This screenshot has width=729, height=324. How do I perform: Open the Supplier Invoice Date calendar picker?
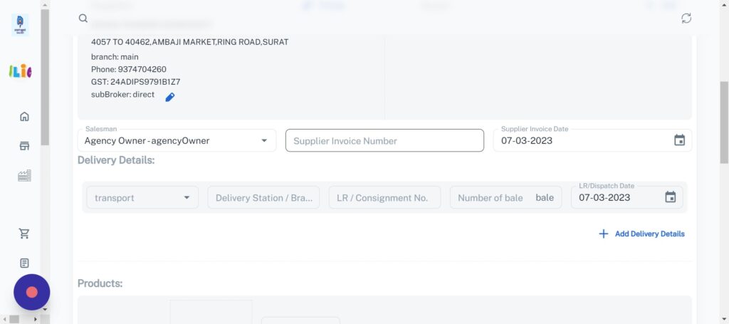[x=679, y=140]
